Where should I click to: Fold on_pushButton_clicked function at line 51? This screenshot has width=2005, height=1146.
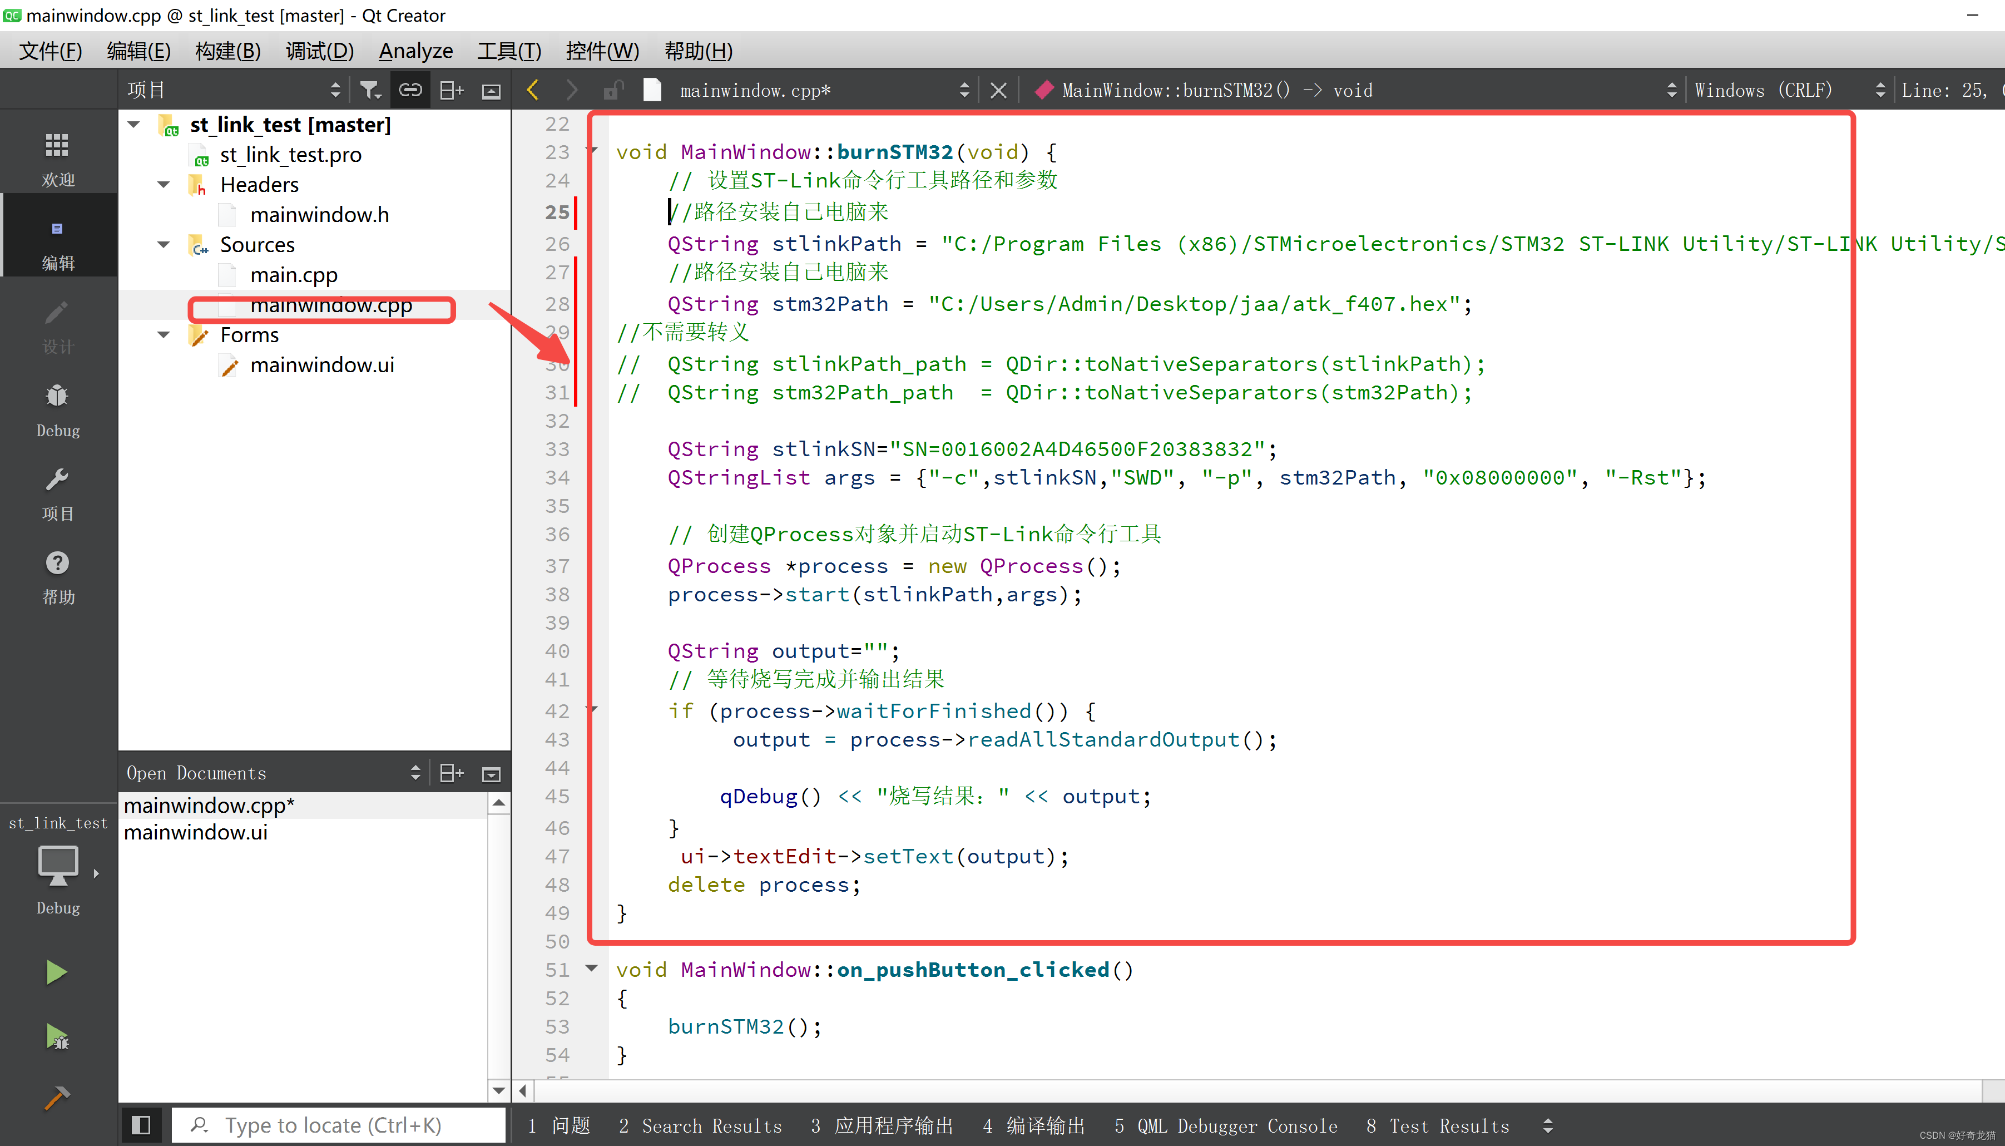click(592, 967)
